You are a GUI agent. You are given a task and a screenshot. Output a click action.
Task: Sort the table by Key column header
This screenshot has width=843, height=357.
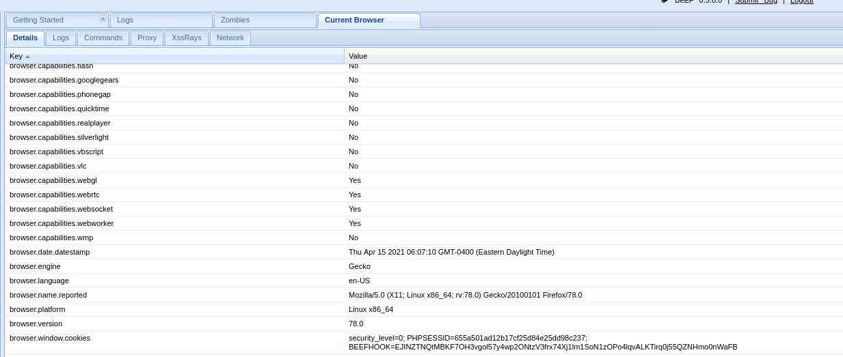tap(174, 56)
